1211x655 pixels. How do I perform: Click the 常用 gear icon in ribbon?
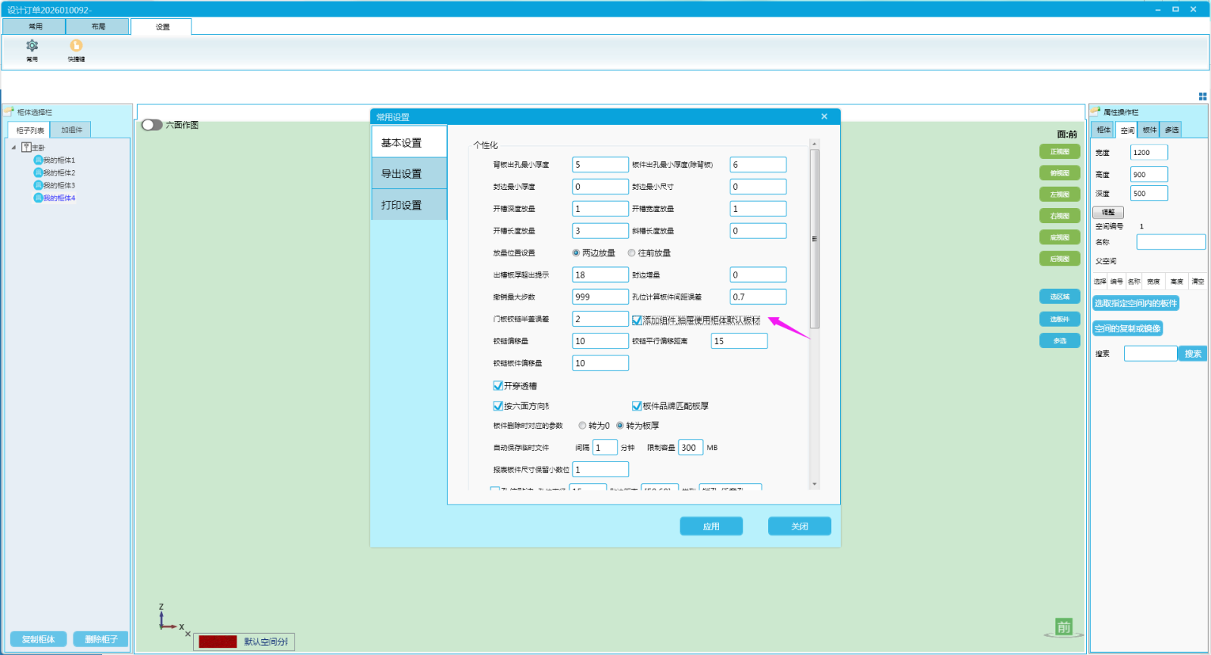(x=32, y=45)
